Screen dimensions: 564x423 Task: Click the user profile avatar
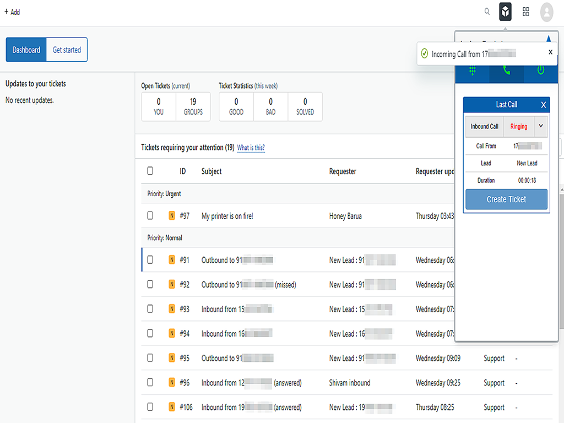pyautogui.click(x=546, y=12)
